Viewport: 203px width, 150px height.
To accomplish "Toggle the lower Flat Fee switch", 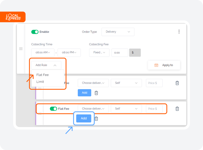I will tap(53, 109).
